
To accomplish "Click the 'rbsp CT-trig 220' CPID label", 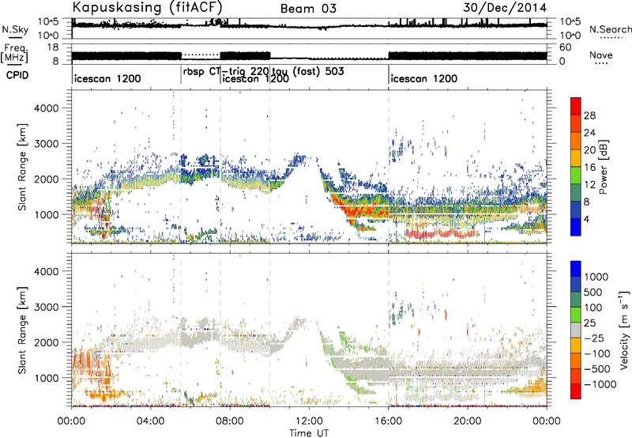I will 226,71.
